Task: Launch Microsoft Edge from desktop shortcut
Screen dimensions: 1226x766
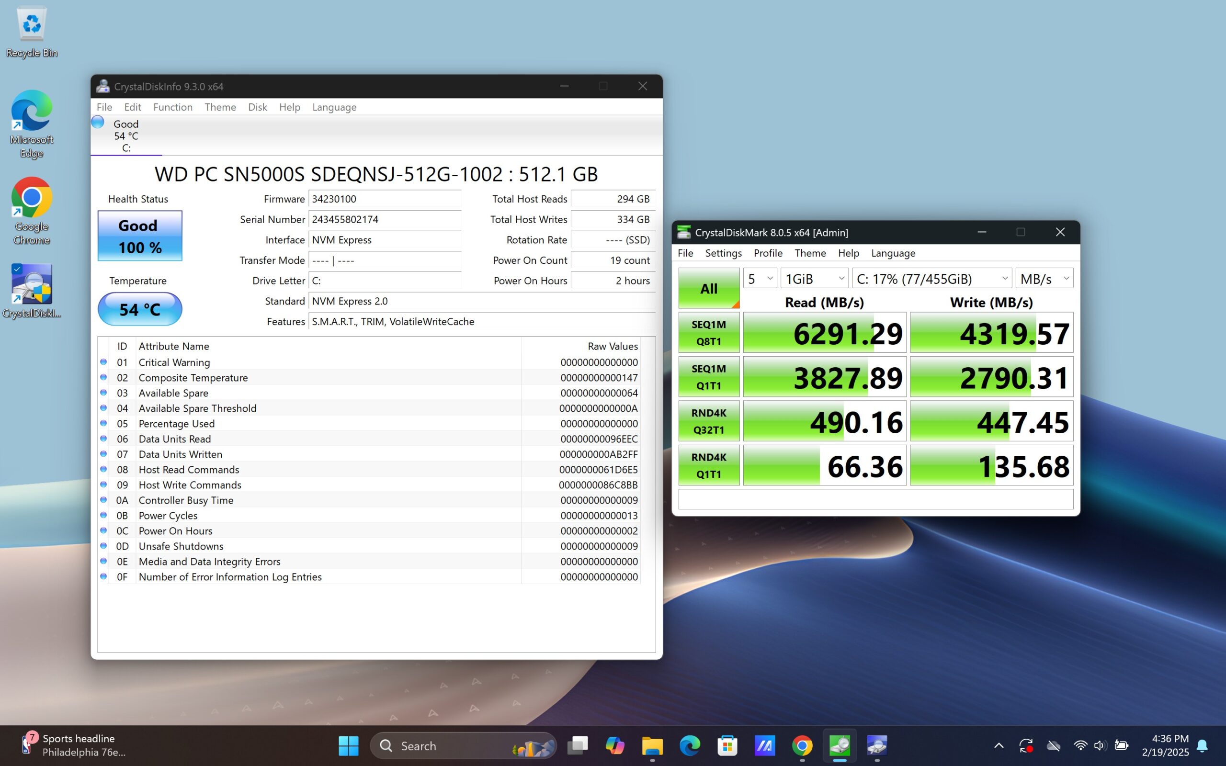Action: coord(32,124)
